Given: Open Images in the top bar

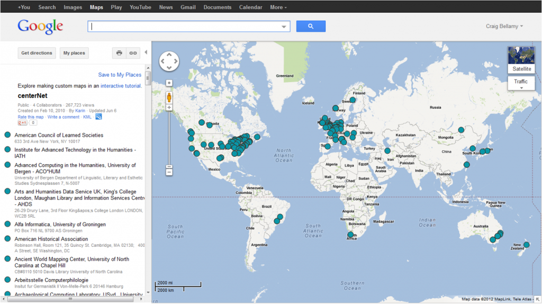Looking at the screenshot, I should tap(73, 7).
